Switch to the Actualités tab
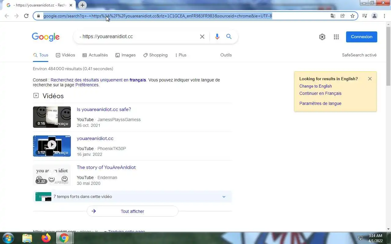 click(x=95, y=55)
